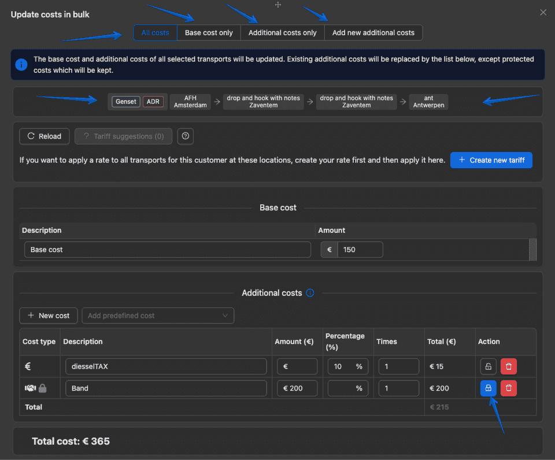Viewport: 555px width, 460px height.
Task: Click the Band description field
Action: 166,388
